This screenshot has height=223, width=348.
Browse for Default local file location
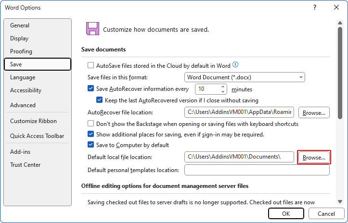point(314,157)
